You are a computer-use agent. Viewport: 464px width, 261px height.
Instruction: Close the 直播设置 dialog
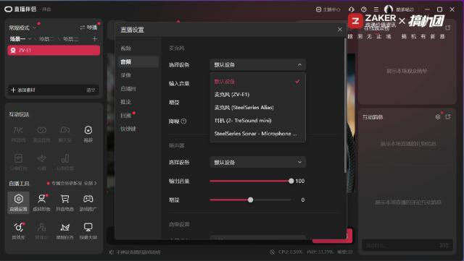pos(340,30)
